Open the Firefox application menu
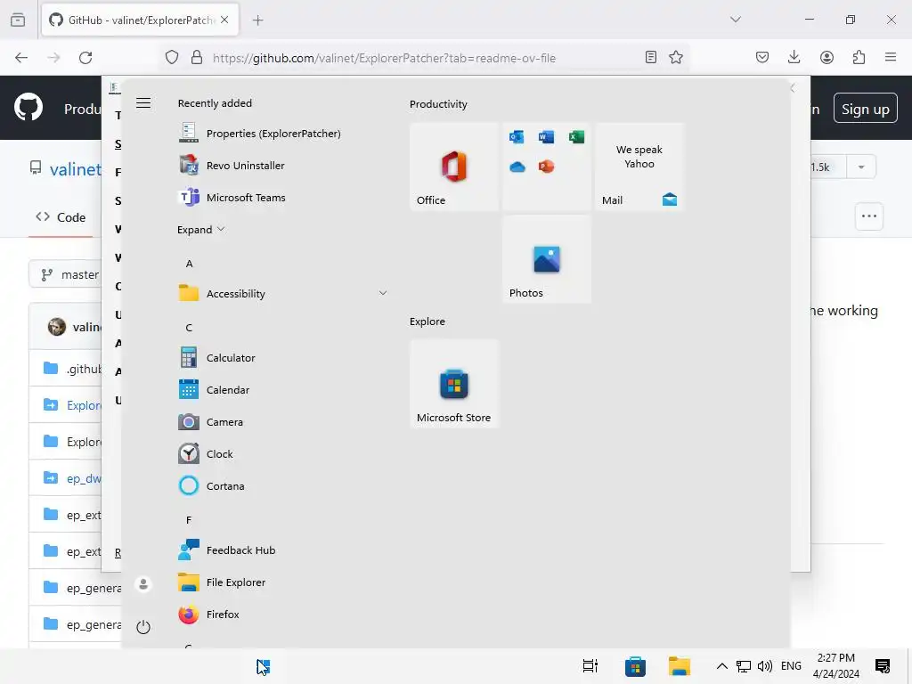The width and height of the screenshot is (912, 684). (891, 57)
